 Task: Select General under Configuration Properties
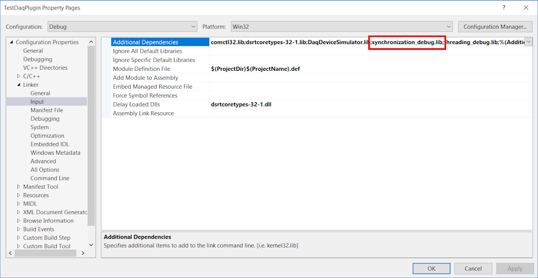[33, 51]
